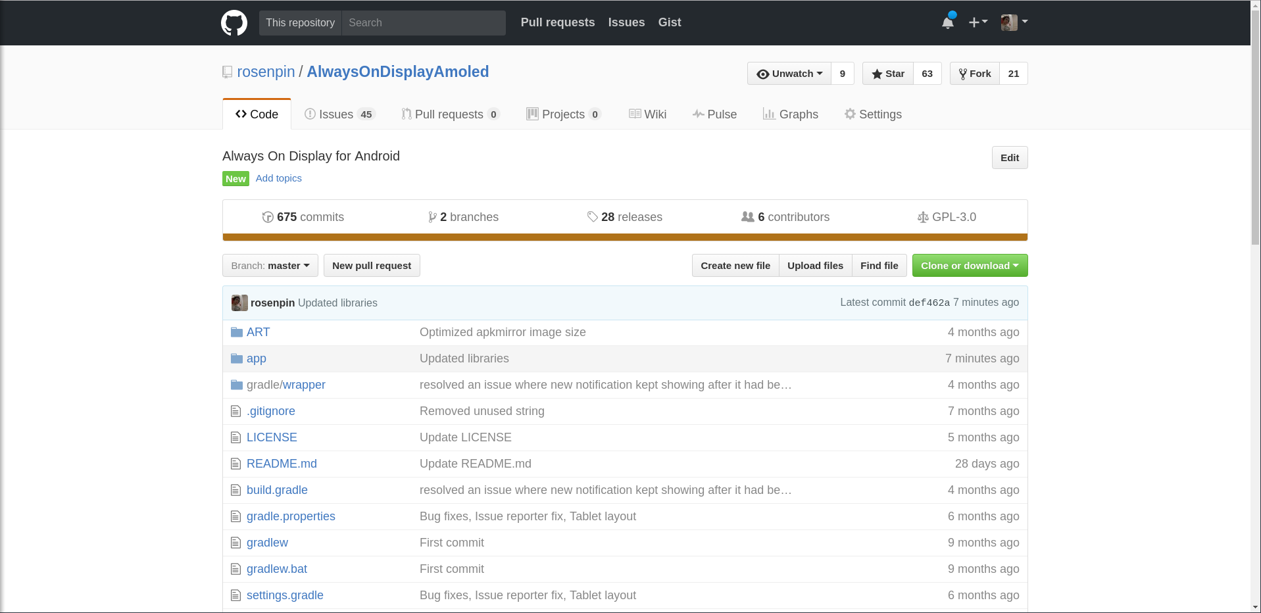The image size is (1261, 613).
Task: Click the language color bar
Action: [x=625, y=237]
